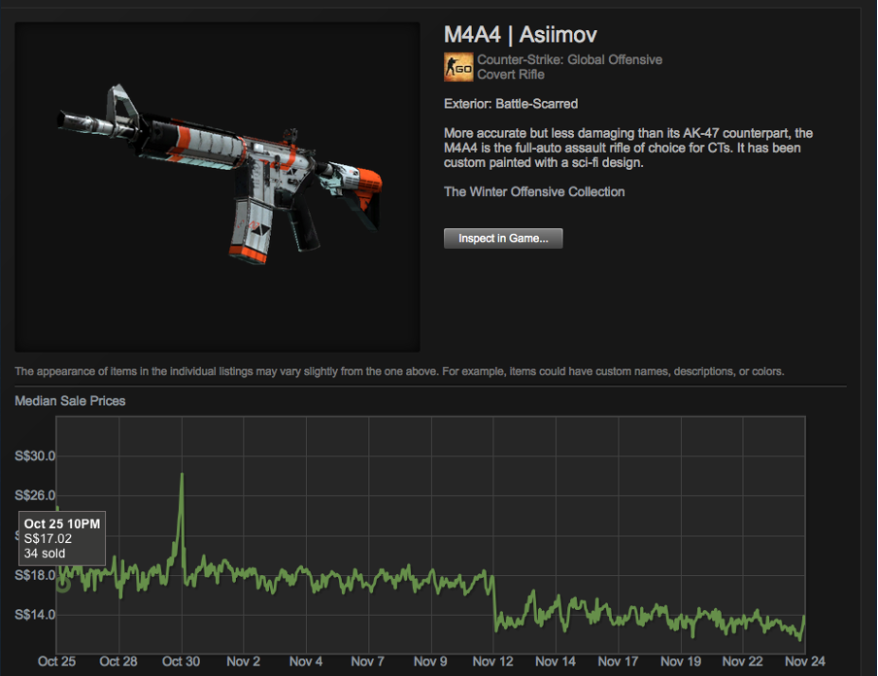
Task: Click the M4A4 item description paragraph
Action: coord(628,148)
